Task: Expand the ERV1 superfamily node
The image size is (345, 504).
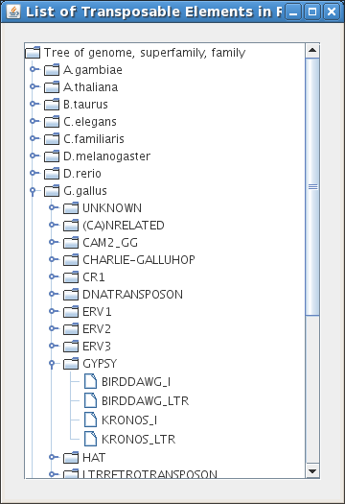Action: pyautogui.click(x=53, y=311)
